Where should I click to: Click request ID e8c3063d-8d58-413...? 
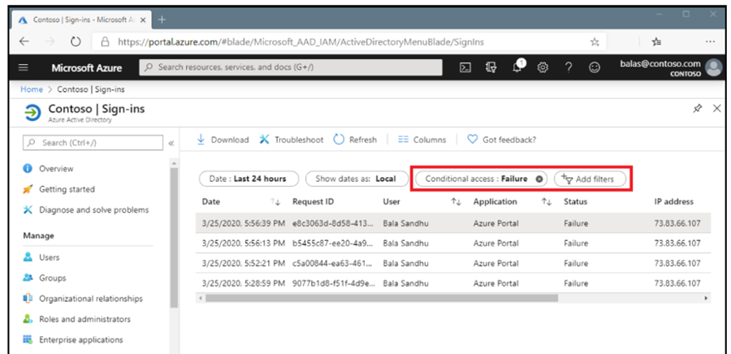click(333, 223)
